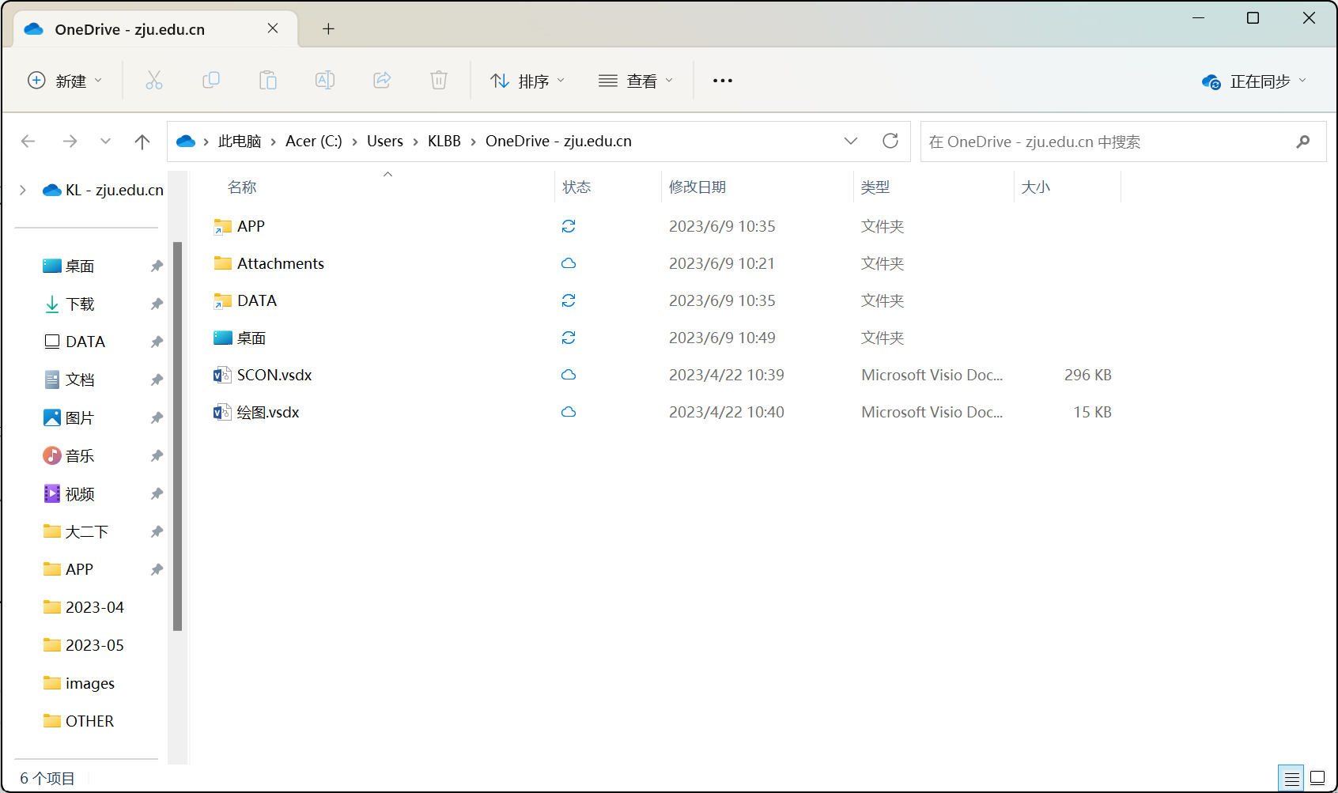Expand the KL - zju.edu.cn tree node

[22, 190]
